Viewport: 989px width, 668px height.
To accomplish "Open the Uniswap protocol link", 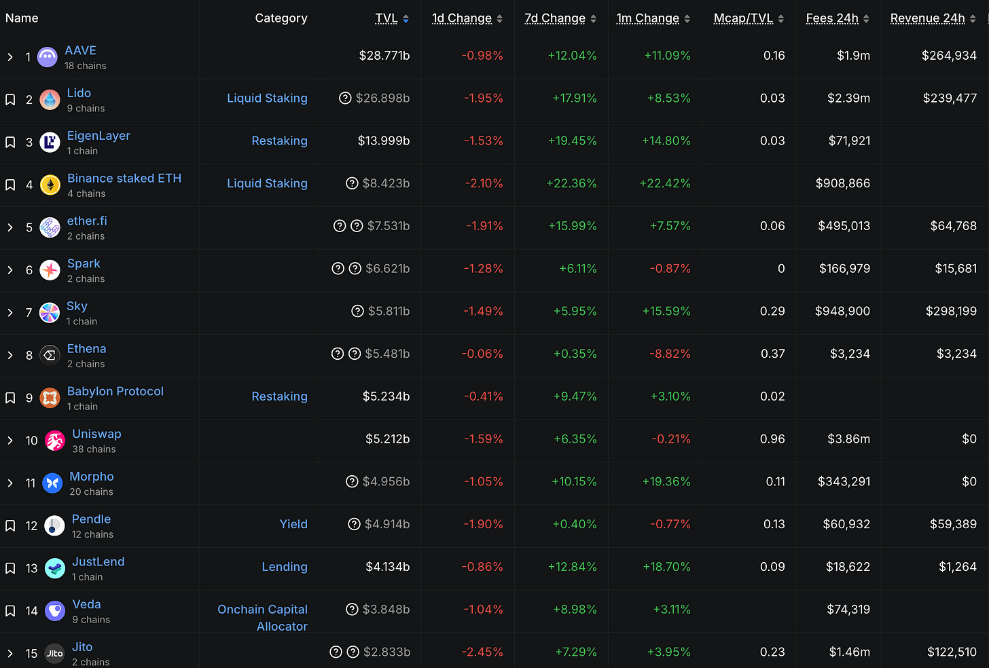I will [96, 434].
